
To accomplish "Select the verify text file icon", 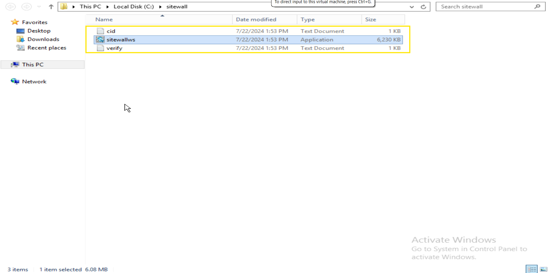I will 100,48.
